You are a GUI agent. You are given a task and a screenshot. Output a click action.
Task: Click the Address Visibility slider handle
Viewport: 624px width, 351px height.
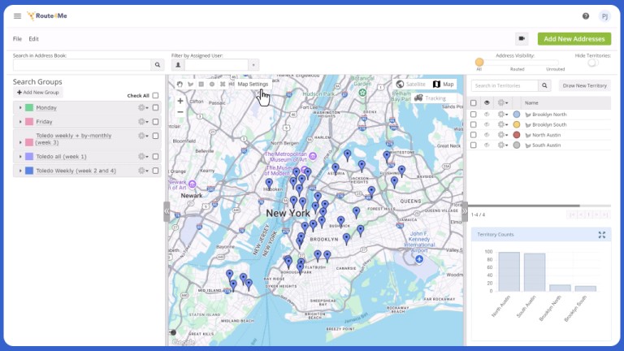coord(479,62)
